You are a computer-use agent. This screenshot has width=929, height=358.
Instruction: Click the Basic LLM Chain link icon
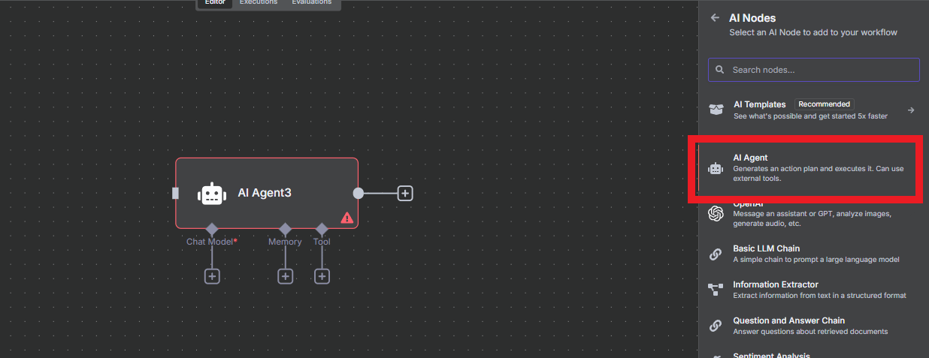pyautogui.click(x=716, y=254)
